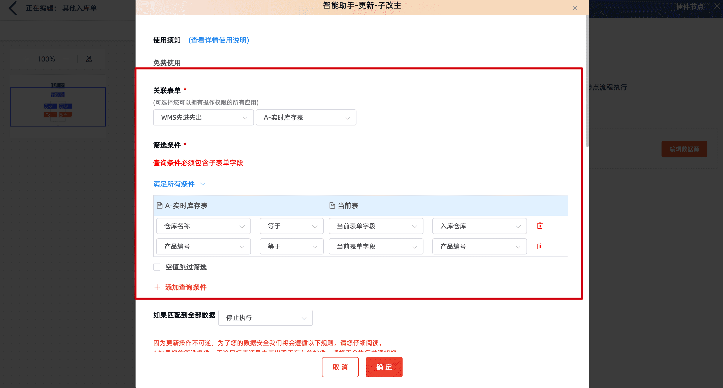Expand the 满足所有条件 selector

(x=179, y=184)
